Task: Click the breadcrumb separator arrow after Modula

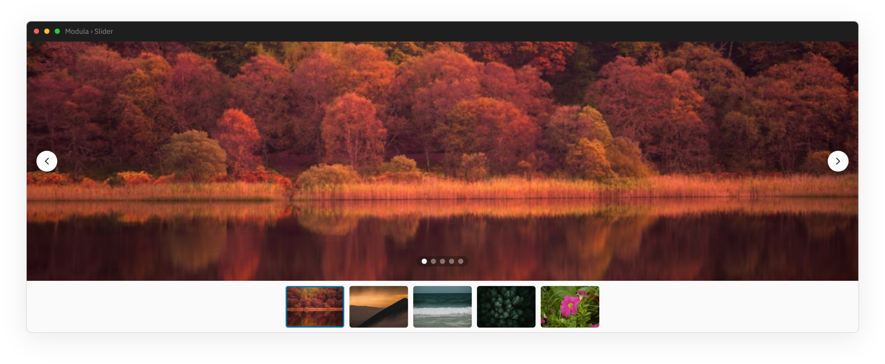Action: tap(92, 31)
